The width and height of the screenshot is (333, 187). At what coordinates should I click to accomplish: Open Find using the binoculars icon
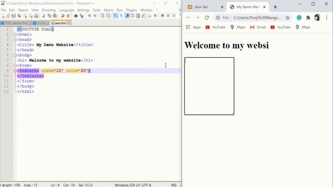pyautogui.click(x=76, y=16)
